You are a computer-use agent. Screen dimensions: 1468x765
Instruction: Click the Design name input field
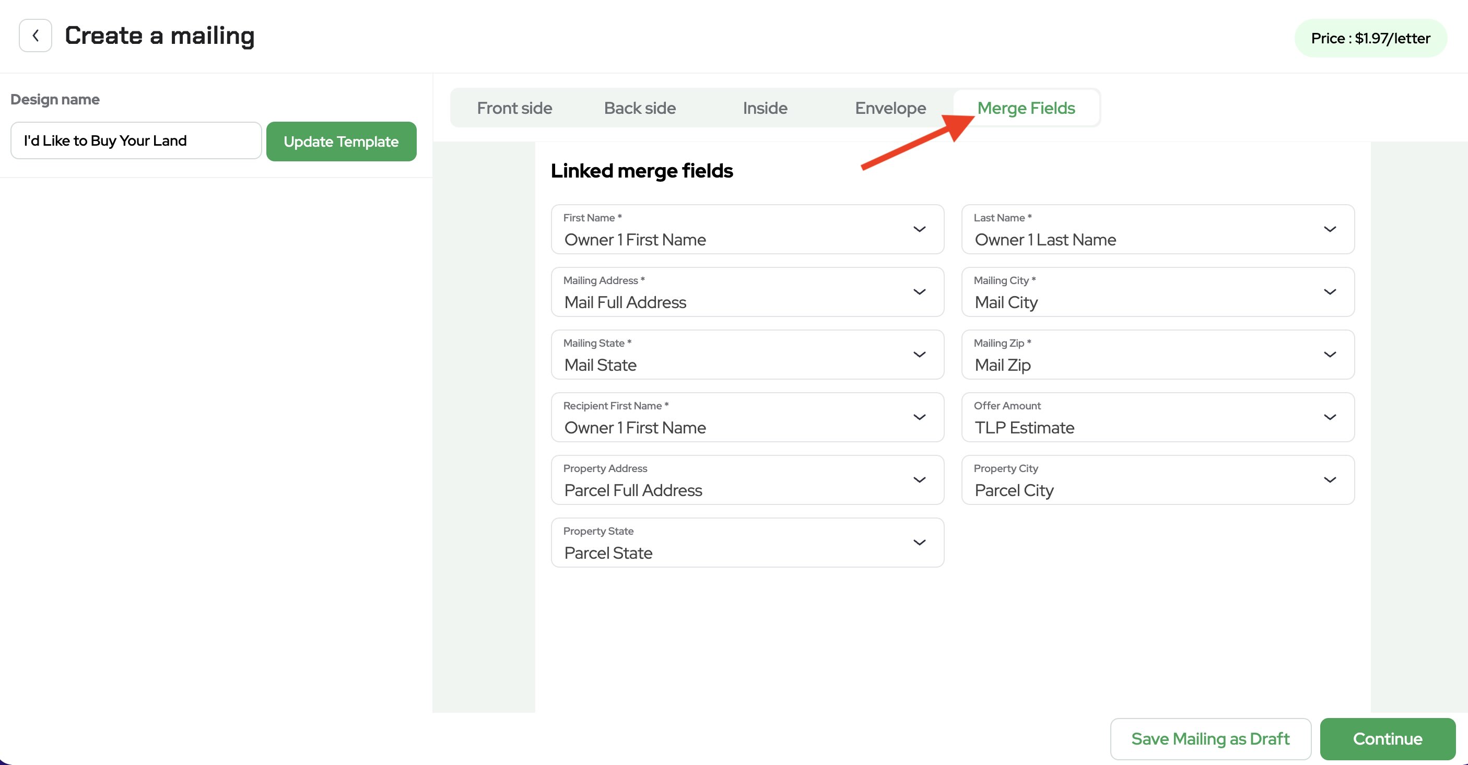pyautogui.click(x=136, y=140)
